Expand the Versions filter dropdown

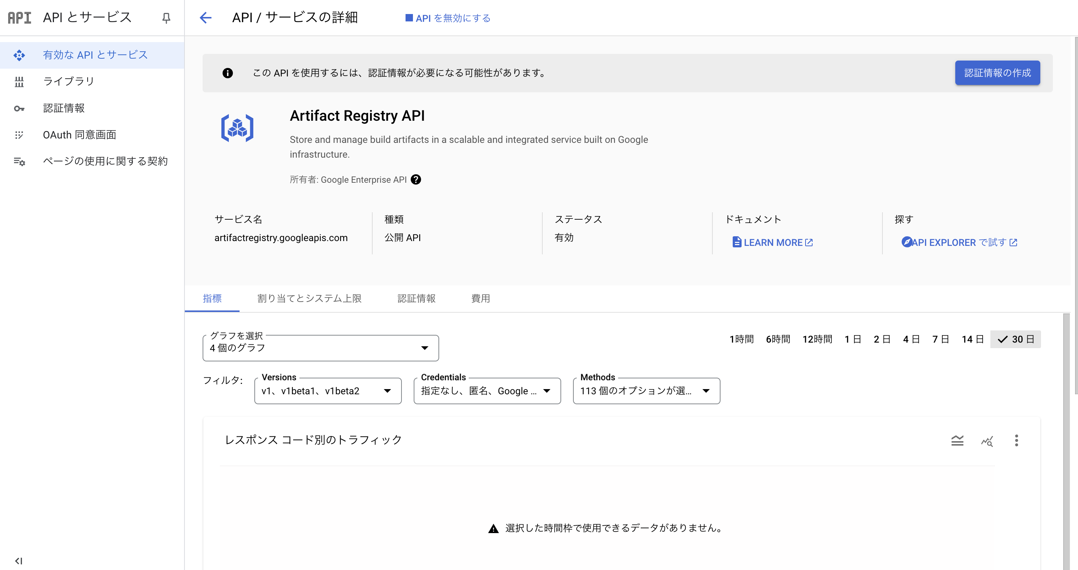(x=328, y=391)
